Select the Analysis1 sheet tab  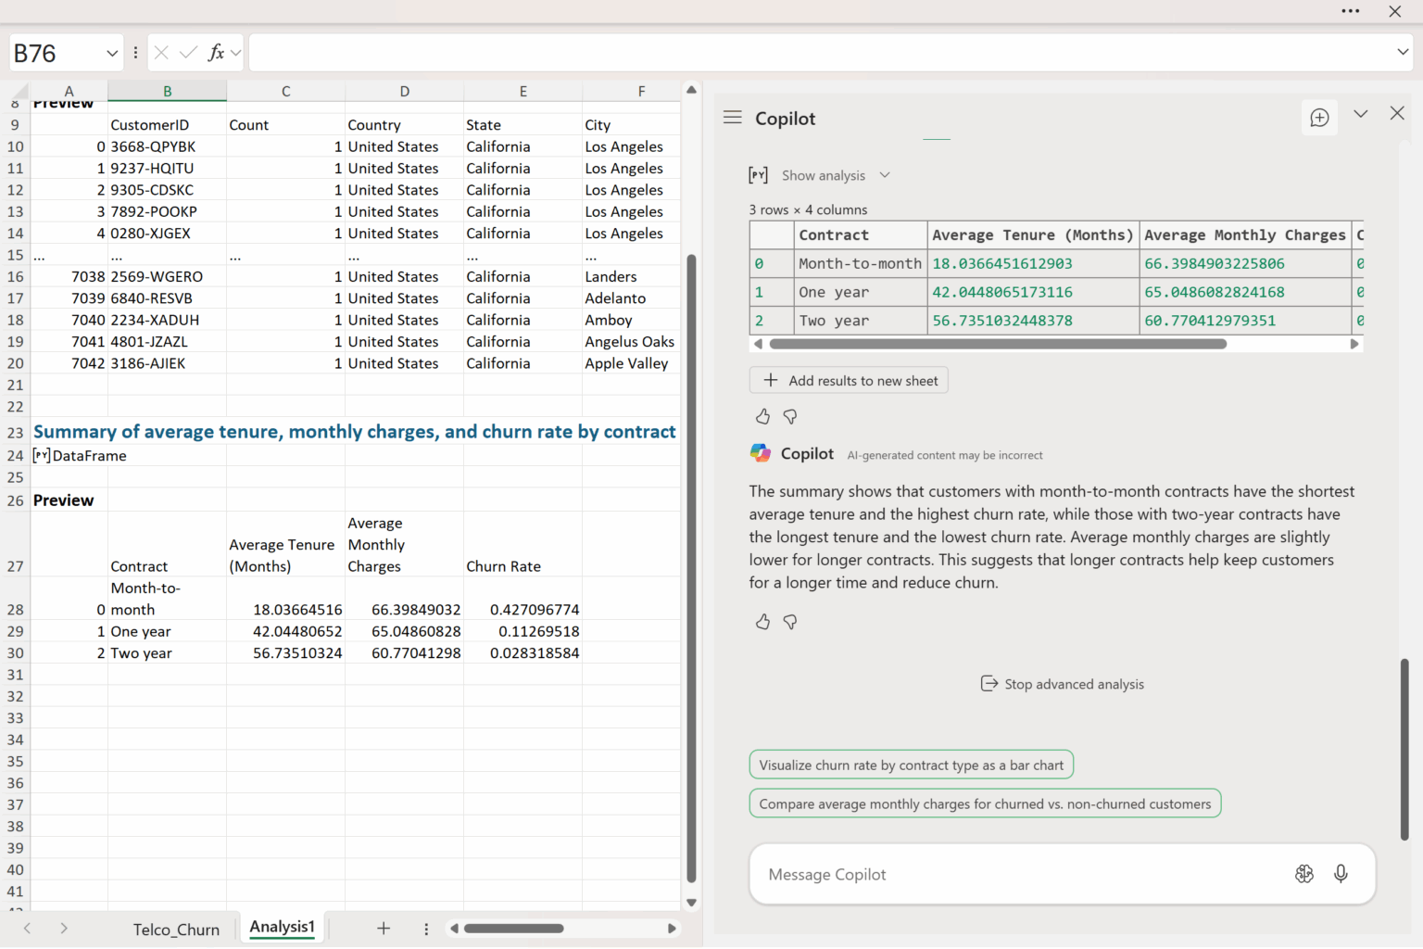coord(283,928)
